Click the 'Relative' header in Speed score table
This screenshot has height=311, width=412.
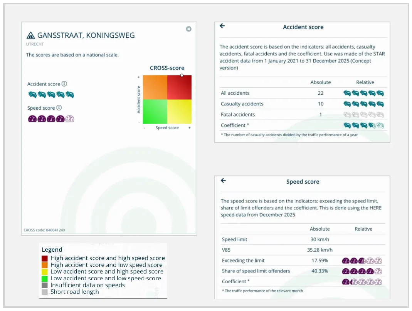(x=364, y=229)
